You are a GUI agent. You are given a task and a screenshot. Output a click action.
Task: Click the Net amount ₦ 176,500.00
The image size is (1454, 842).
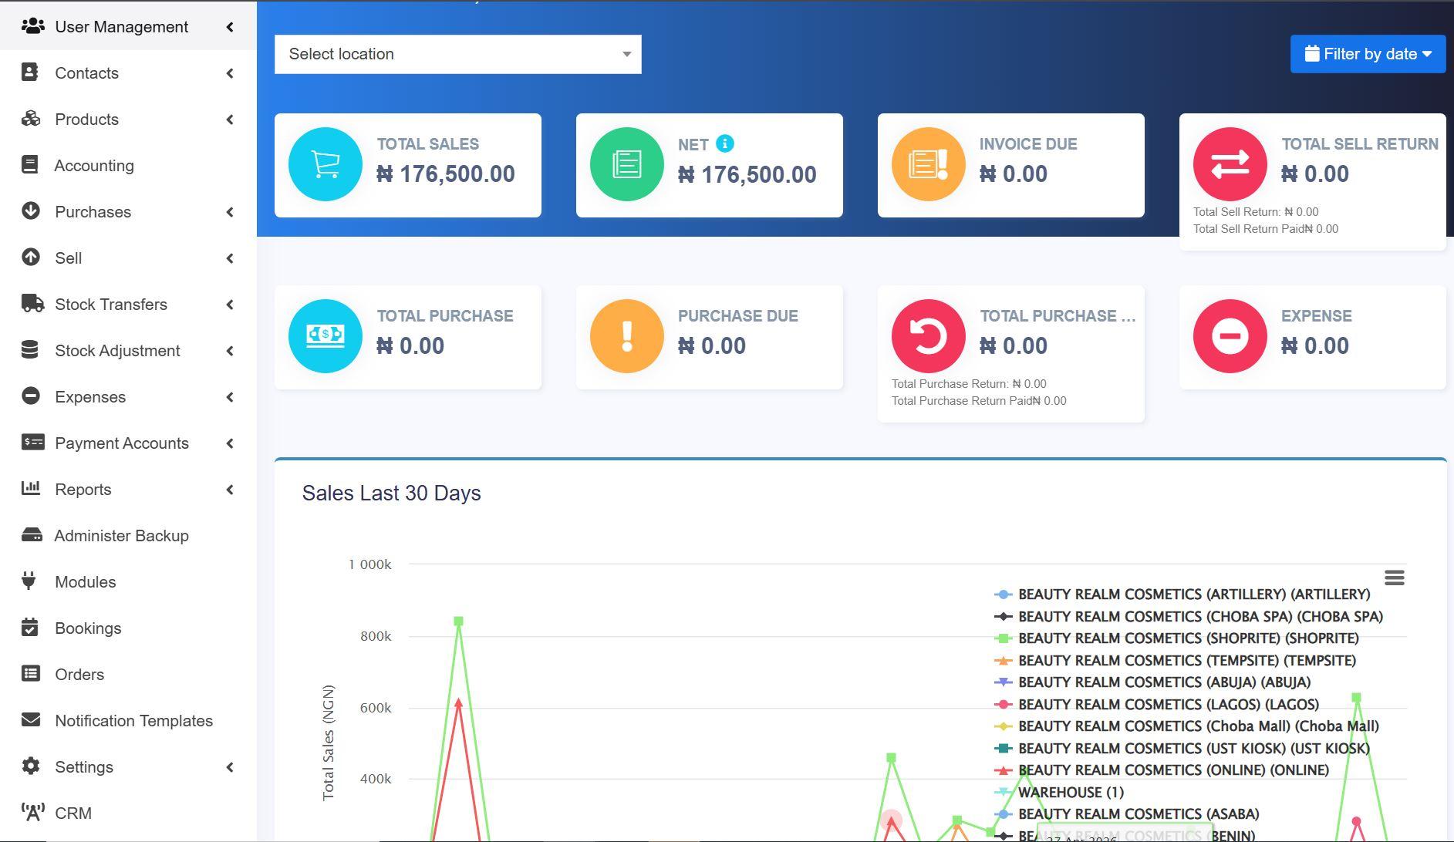click(x=747, y=175)
